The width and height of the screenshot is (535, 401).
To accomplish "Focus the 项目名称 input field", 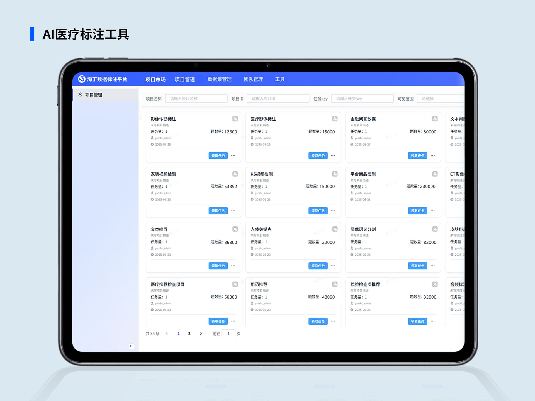I will 196,99.
